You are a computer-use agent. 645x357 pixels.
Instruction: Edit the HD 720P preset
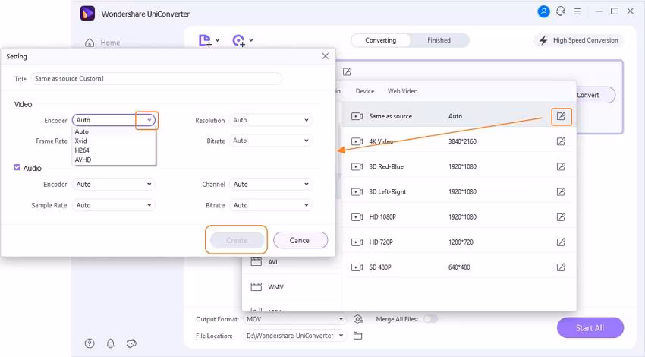tap(561, 242)
